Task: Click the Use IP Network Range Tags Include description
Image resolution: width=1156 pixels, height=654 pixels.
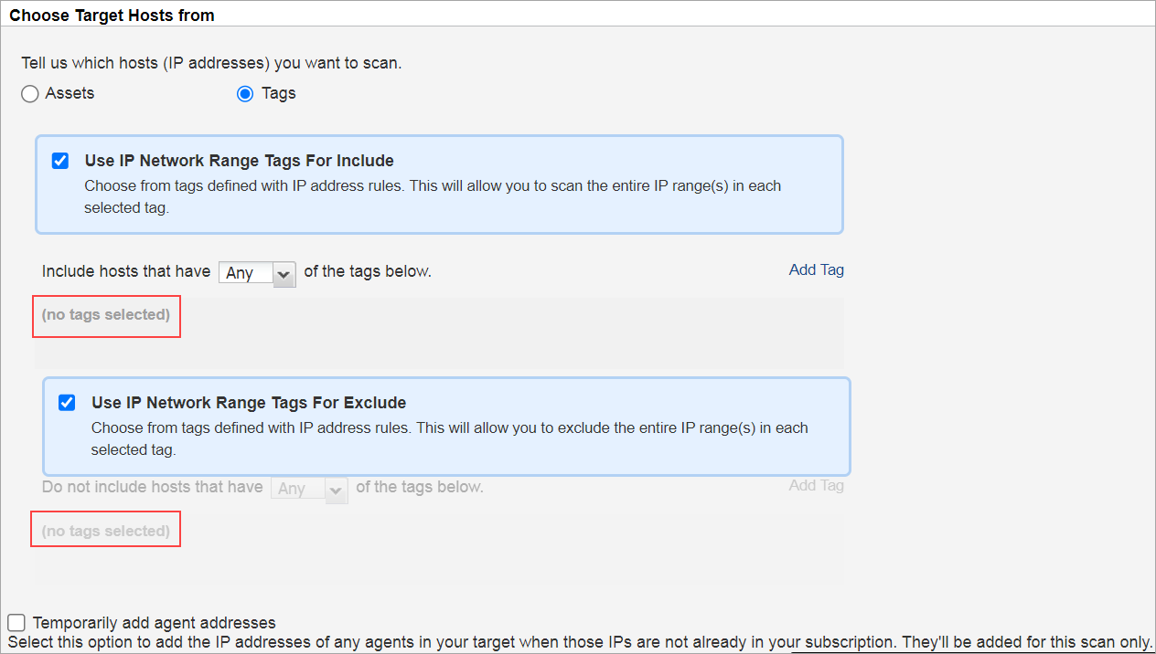Action: [x=435, y=195]
